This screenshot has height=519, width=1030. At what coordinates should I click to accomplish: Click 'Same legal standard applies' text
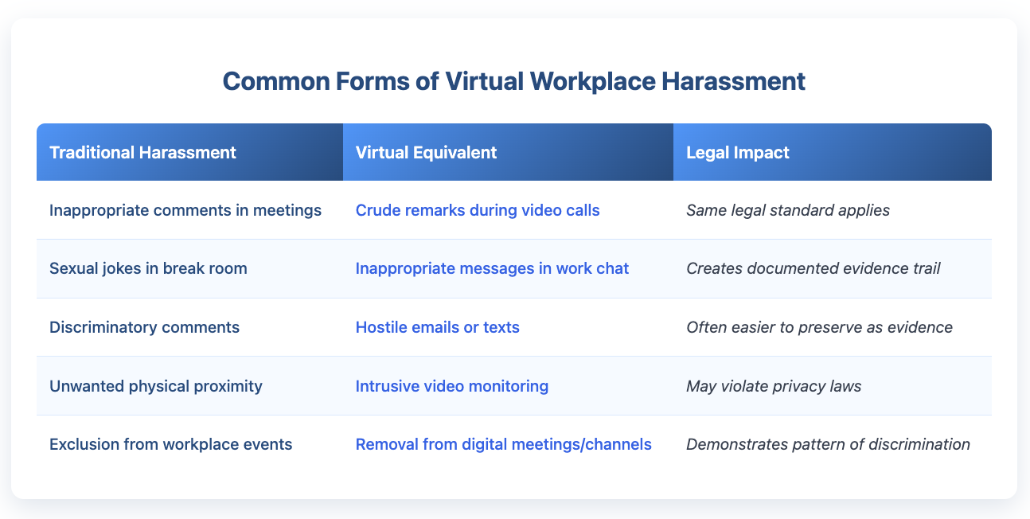pyautogui.click(x=787, y=210)
